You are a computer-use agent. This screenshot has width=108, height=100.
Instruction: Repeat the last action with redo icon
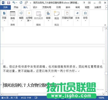coord(21,3)
